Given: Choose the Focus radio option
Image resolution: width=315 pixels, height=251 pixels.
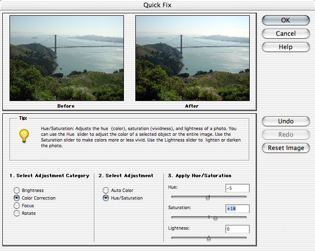Looking at the screenshot, I should [x=17, y=206].
